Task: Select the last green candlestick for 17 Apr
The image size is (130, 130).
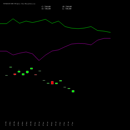Action: pyautogui.click(x=73, y=91)
